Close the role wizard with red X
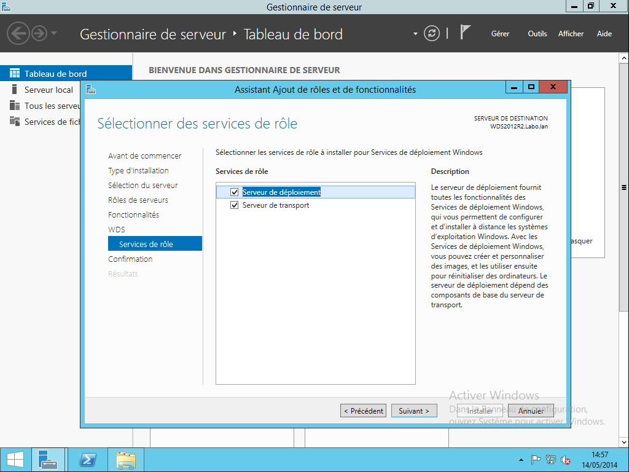629x472 pixels. [x=553, y=87]
